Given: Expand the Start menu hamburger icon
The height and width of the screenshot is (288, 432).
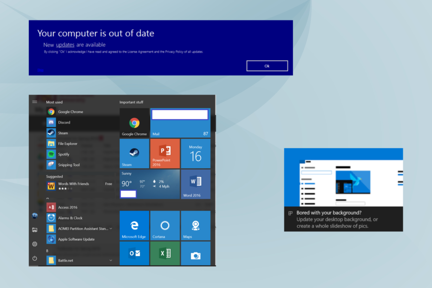Looking at the screenshot, I should point(34,101).
